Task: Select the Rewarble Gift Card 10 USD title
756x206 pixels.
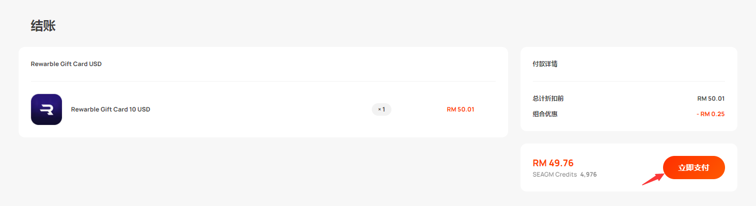Action: (x=111, y=109)
